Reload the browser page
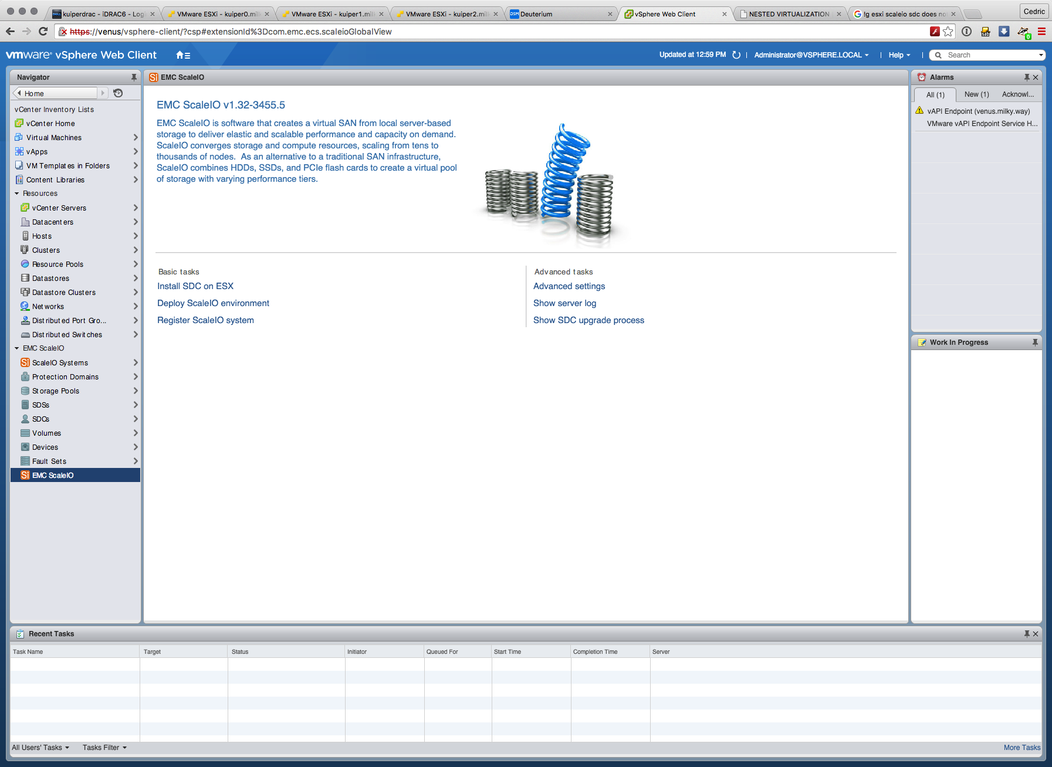The image size is (1052, 767). [x=43, y=32]
